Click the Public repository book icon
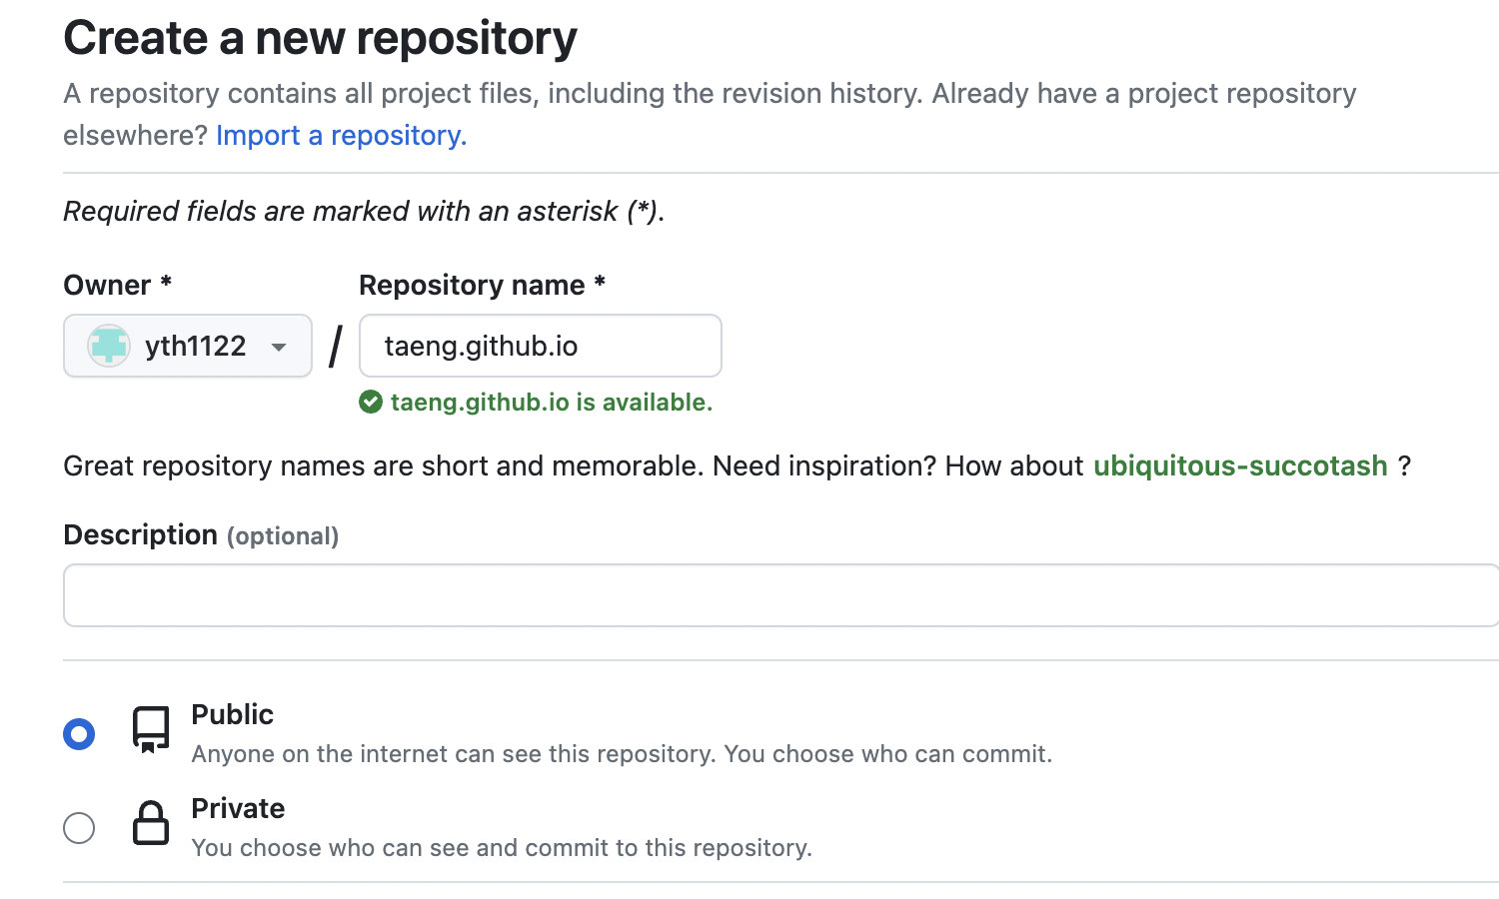The height and width of the screenshot is (899, 1499). click(151, 729)
